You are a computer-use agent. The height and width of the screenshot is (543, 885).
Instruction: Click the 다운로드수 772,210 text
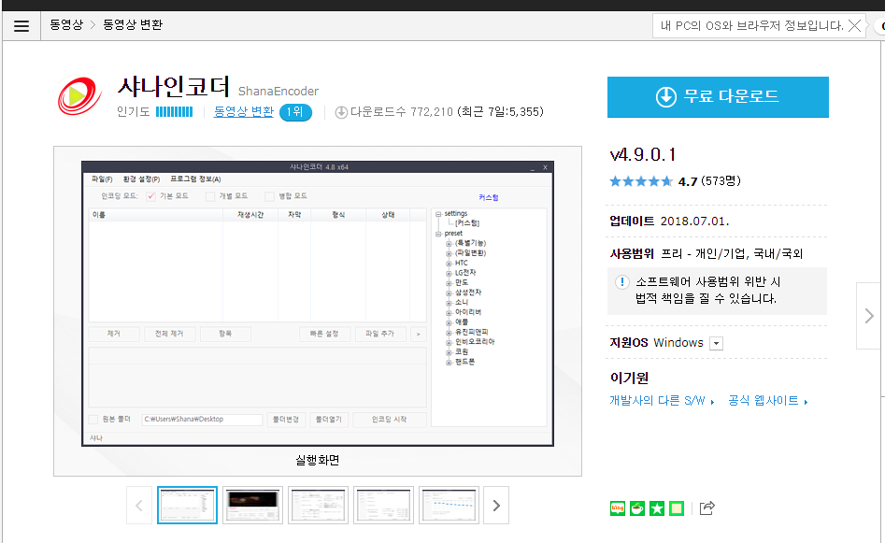[402, 112]
